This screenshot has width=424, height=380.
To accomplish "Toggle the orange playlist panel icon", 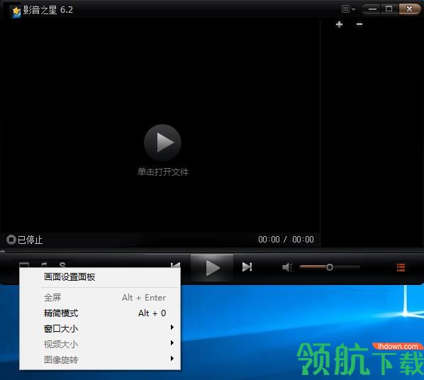I will (x=401, y=267).
